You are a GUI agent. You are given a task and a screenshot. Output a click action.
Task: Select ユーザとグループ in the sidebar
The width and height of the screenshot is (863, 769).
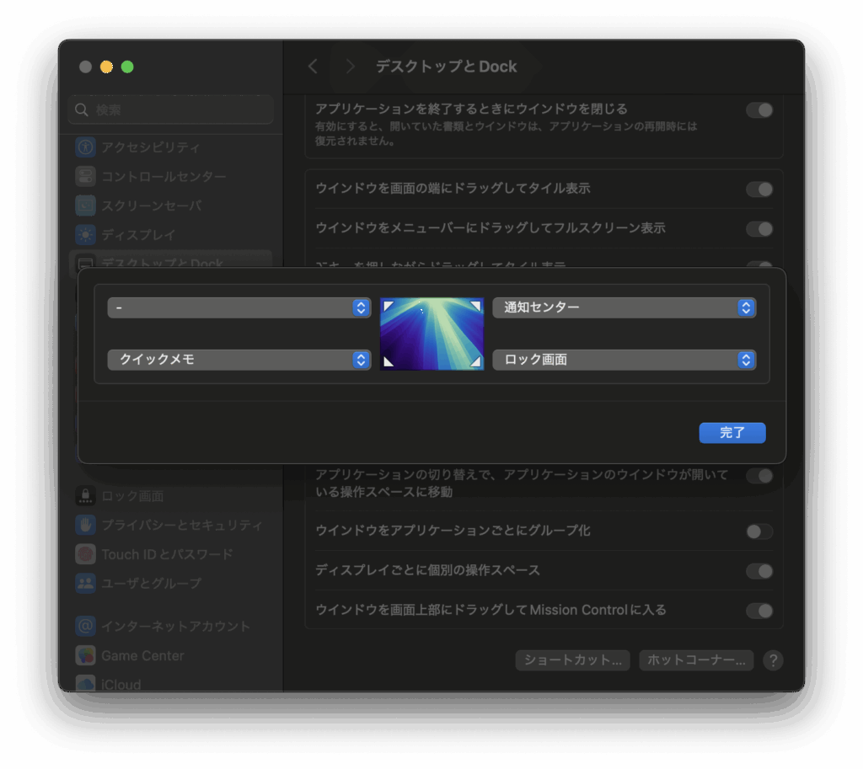pos(150,583)
